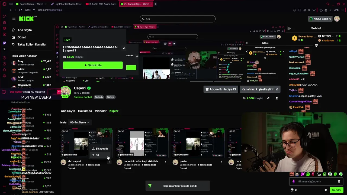Collapse the Sohbet chat panel icon
The height and width of the screenshot is (195, 347).
(x=289, y=28)
